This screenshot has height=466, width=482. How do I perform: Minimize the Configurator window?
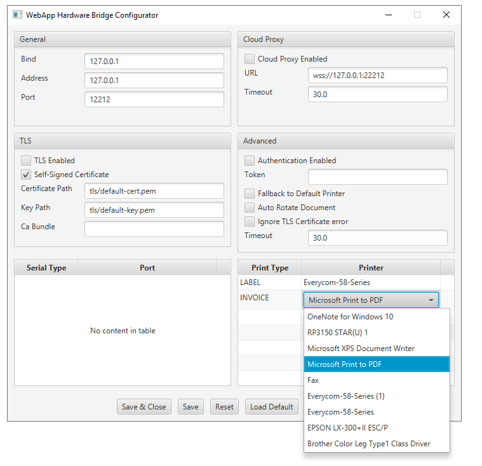[389, 15]
